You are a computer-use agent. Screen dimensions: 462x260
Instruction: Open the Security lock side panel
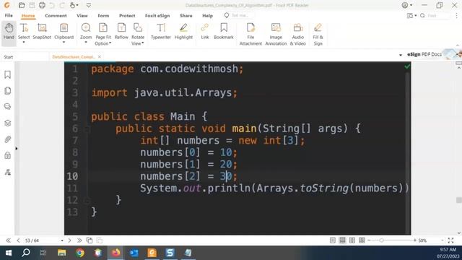point(8,155)
